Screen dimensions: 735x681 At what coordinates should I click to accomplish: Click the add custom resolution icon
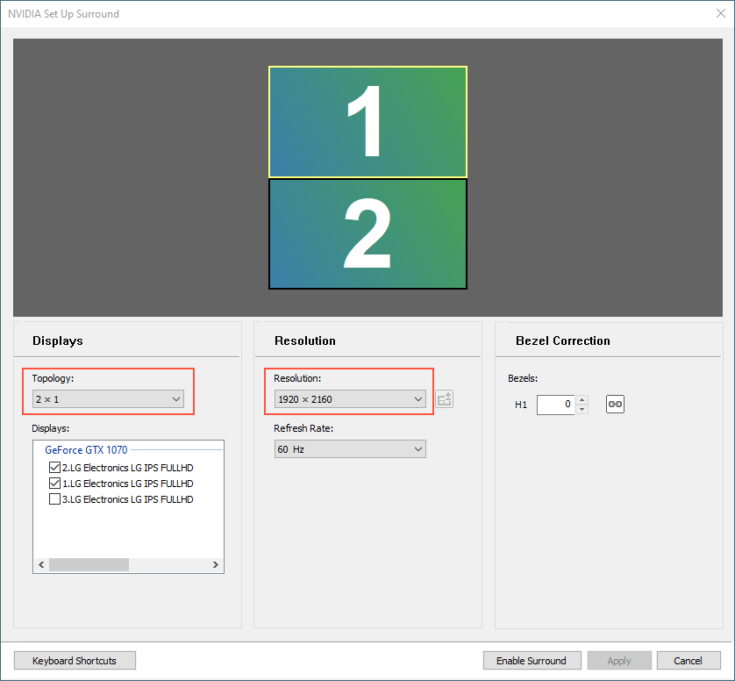(445, 399)
